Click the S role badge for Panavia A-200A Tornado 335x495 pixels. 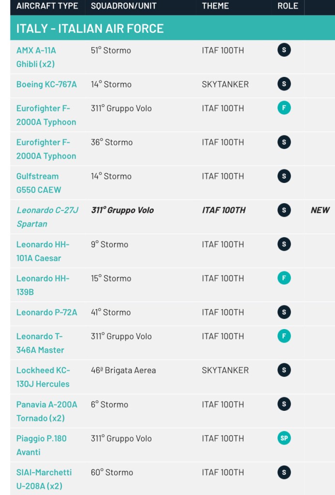pyautogui.click(x=284, y=405)
